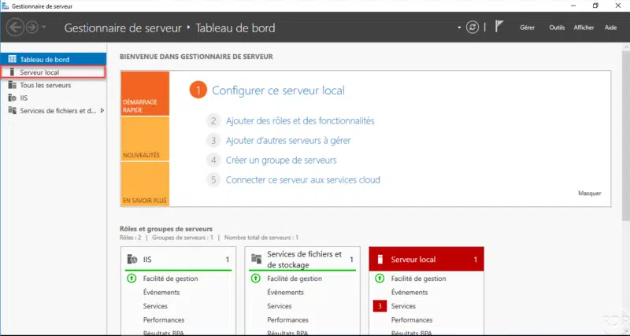The image size is (630, 336).
Task: Click step 2 number circle
Action: tap(213, 121)
